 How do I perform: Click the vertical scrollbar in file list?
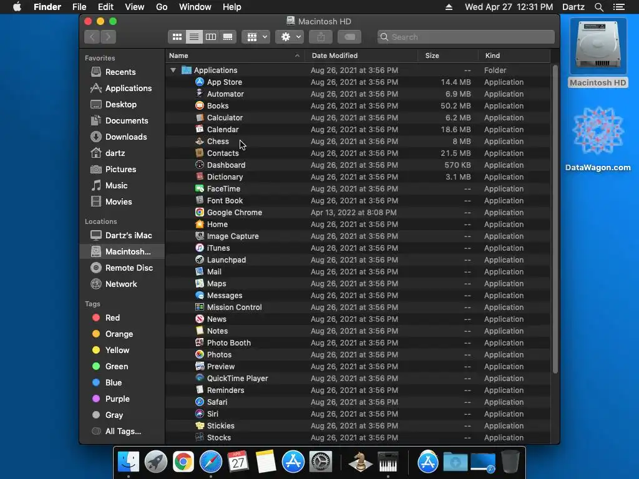pos(555,220)
